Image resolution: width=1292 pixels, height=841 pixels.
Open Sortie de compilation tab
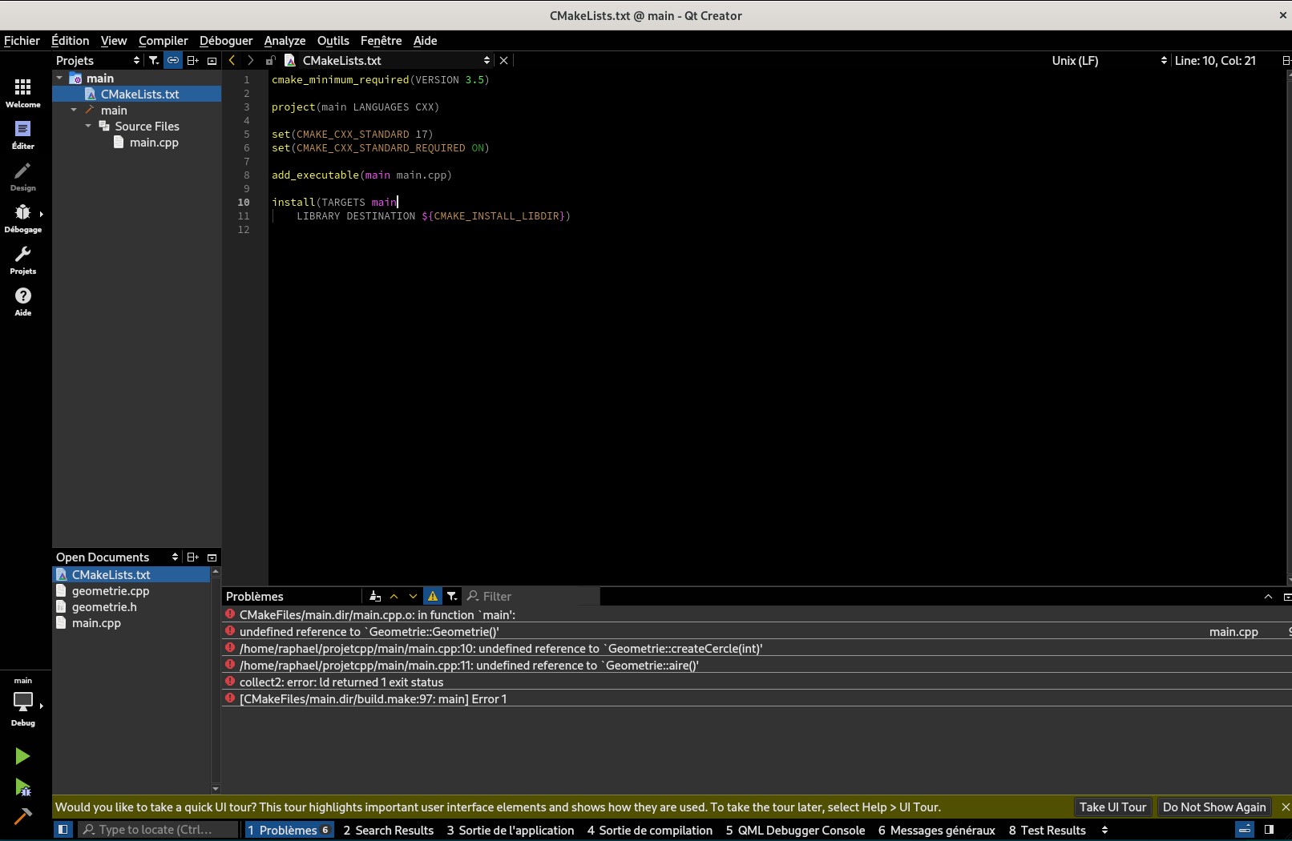pyautogui.click(x=649, y=830)
